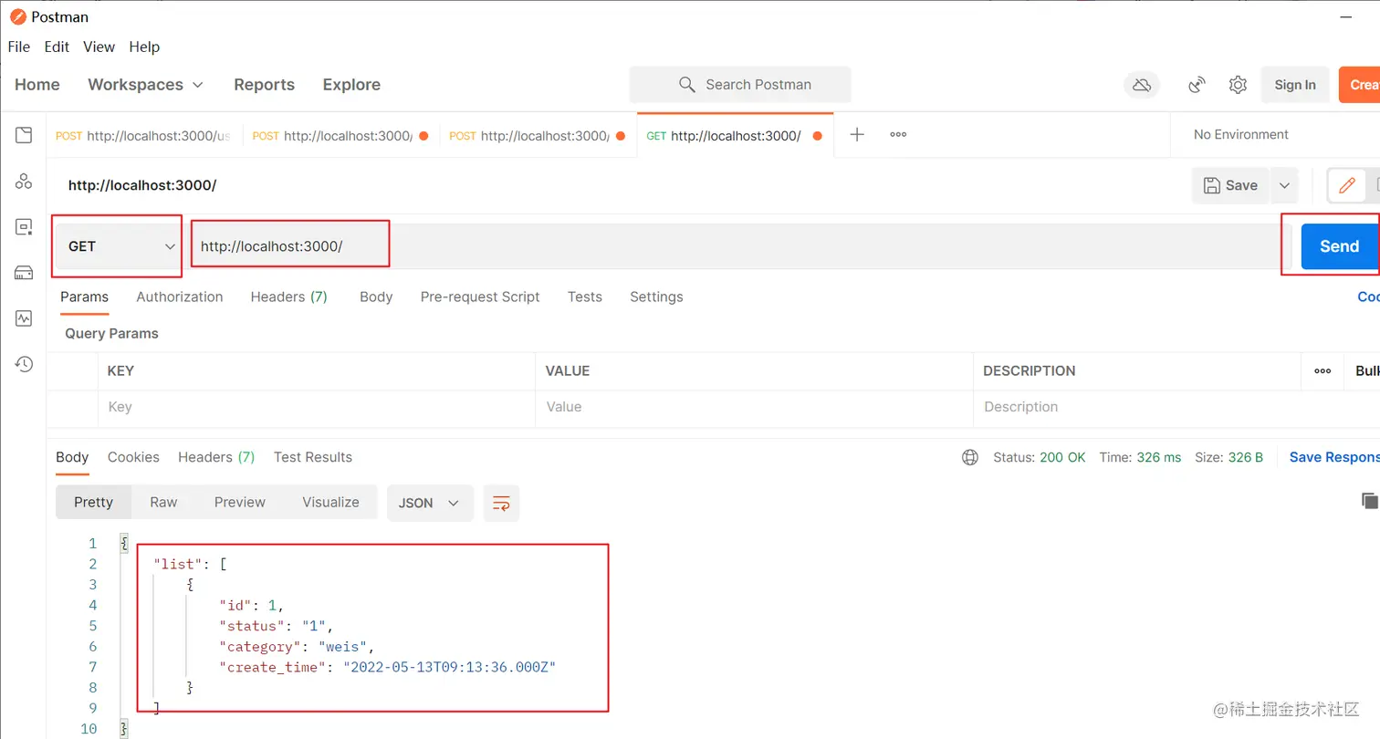
Task: Copy the response body with copy icon
Action: coord(1369,500)
